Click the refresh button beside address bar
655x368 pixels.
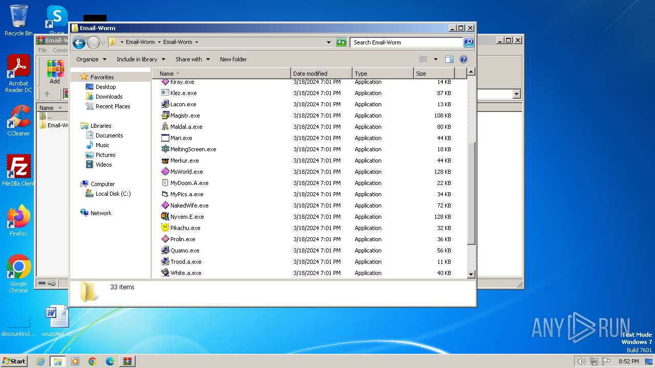(x=341, y=42)
